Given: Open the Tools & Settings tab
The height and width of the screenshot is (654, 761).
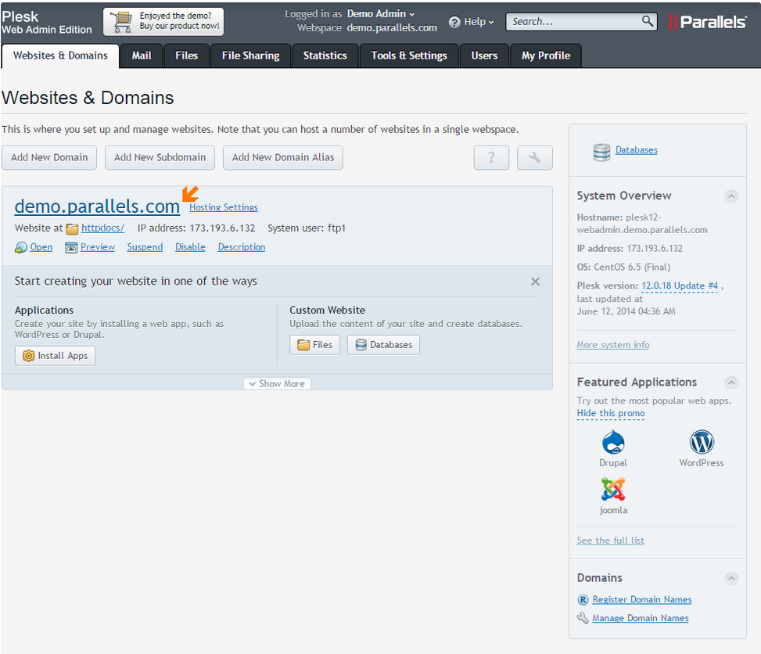Looking at the screenshot, I should (409, 56).
